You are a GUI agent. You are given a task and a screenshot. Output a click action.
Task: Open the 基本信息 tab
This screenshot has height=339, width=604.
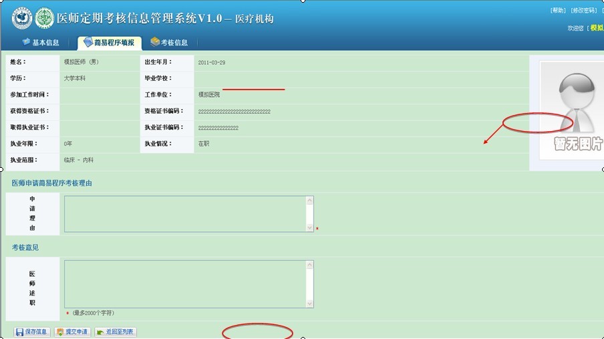tap(41, 43)
